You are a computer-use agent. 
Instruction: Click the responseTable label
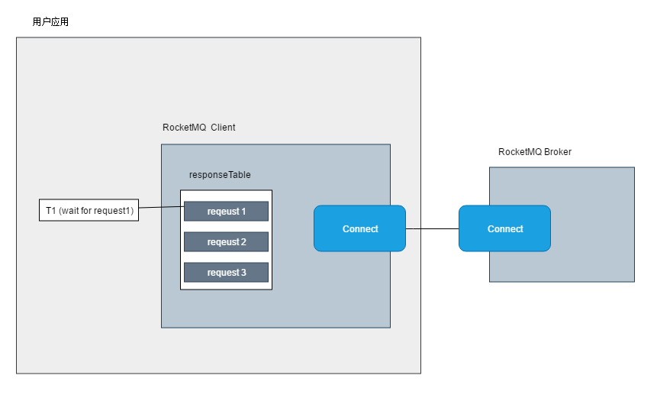220,175
